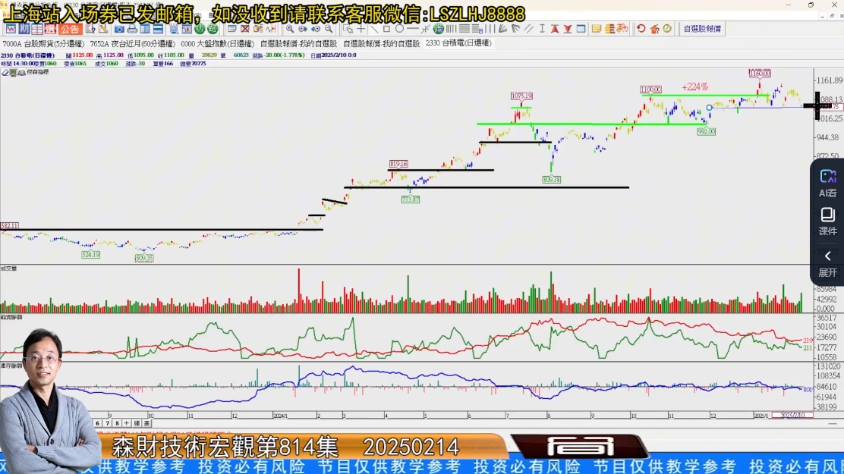This screenshot has height=474, width=844.
Task: Click the 基 button below the chart
Action: click(146, 423)
